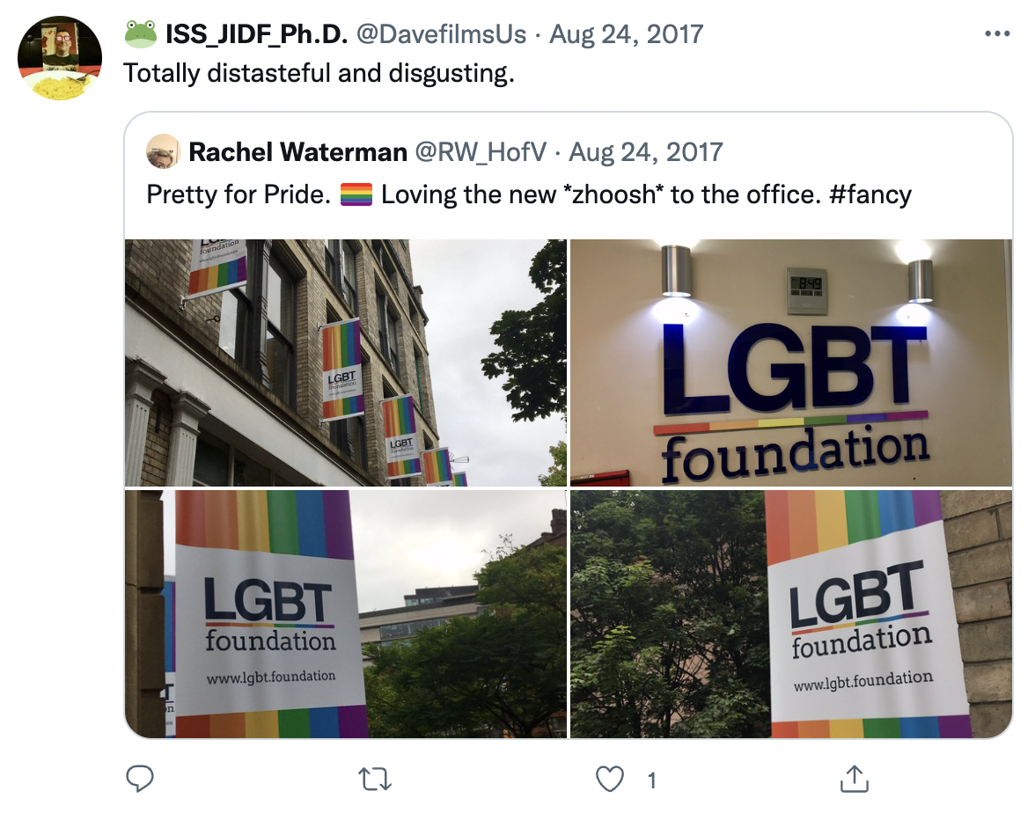
Task: Click the @RW_HofV handle
Action: (481, 152)
